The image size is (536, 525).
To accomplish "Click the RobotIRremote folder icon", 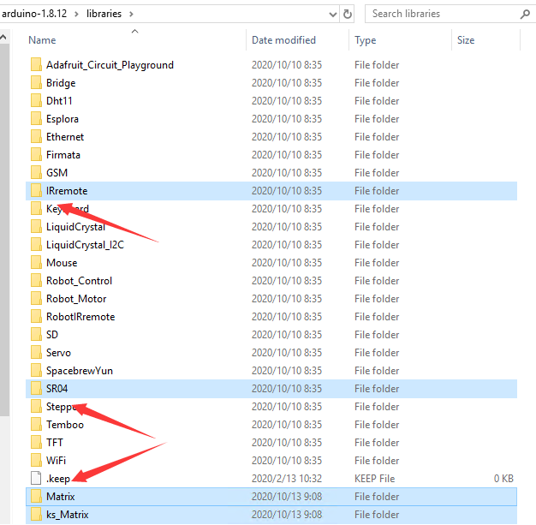I will point(36,316).
